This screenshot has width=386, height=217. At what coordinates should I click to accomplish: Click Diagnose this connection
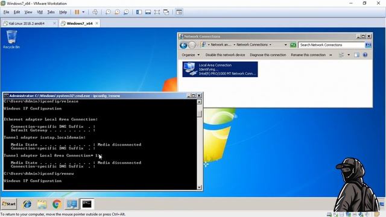click(268, 55)
